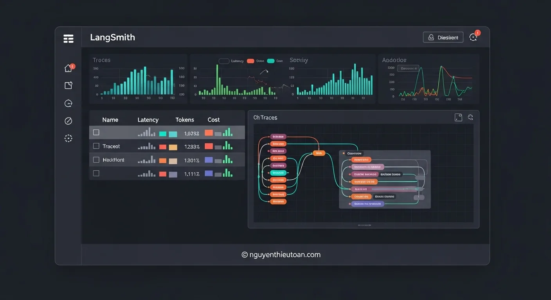The height and width of the screenshot is (300, 551).
Task: Click the purple cost swatch in Neudtiont row
Action: pos(209,160)
